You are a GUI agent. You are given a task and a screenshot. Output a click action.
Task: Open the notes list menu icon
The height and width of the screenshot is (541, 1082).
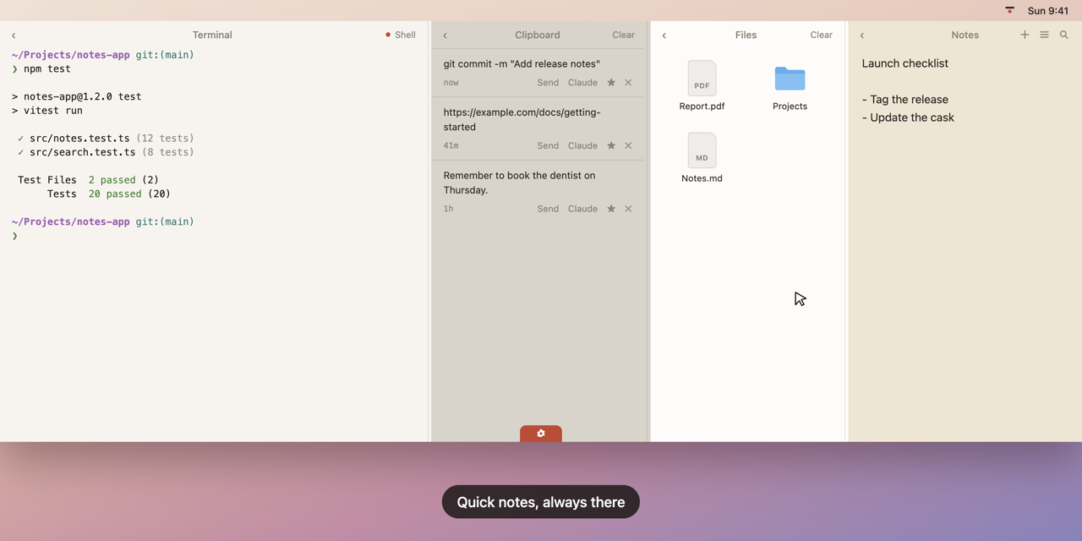(1044, 35)
